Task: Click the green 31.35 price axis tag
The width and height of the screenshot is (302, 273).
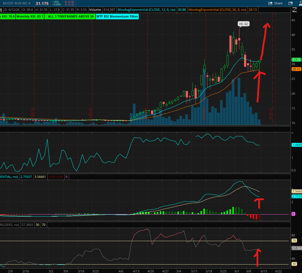Action: coord(296,60)
